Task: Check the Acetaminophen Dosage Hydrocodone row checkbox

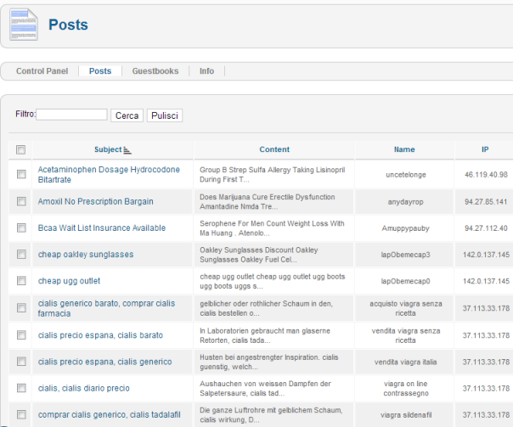Action: coord(21,174)
